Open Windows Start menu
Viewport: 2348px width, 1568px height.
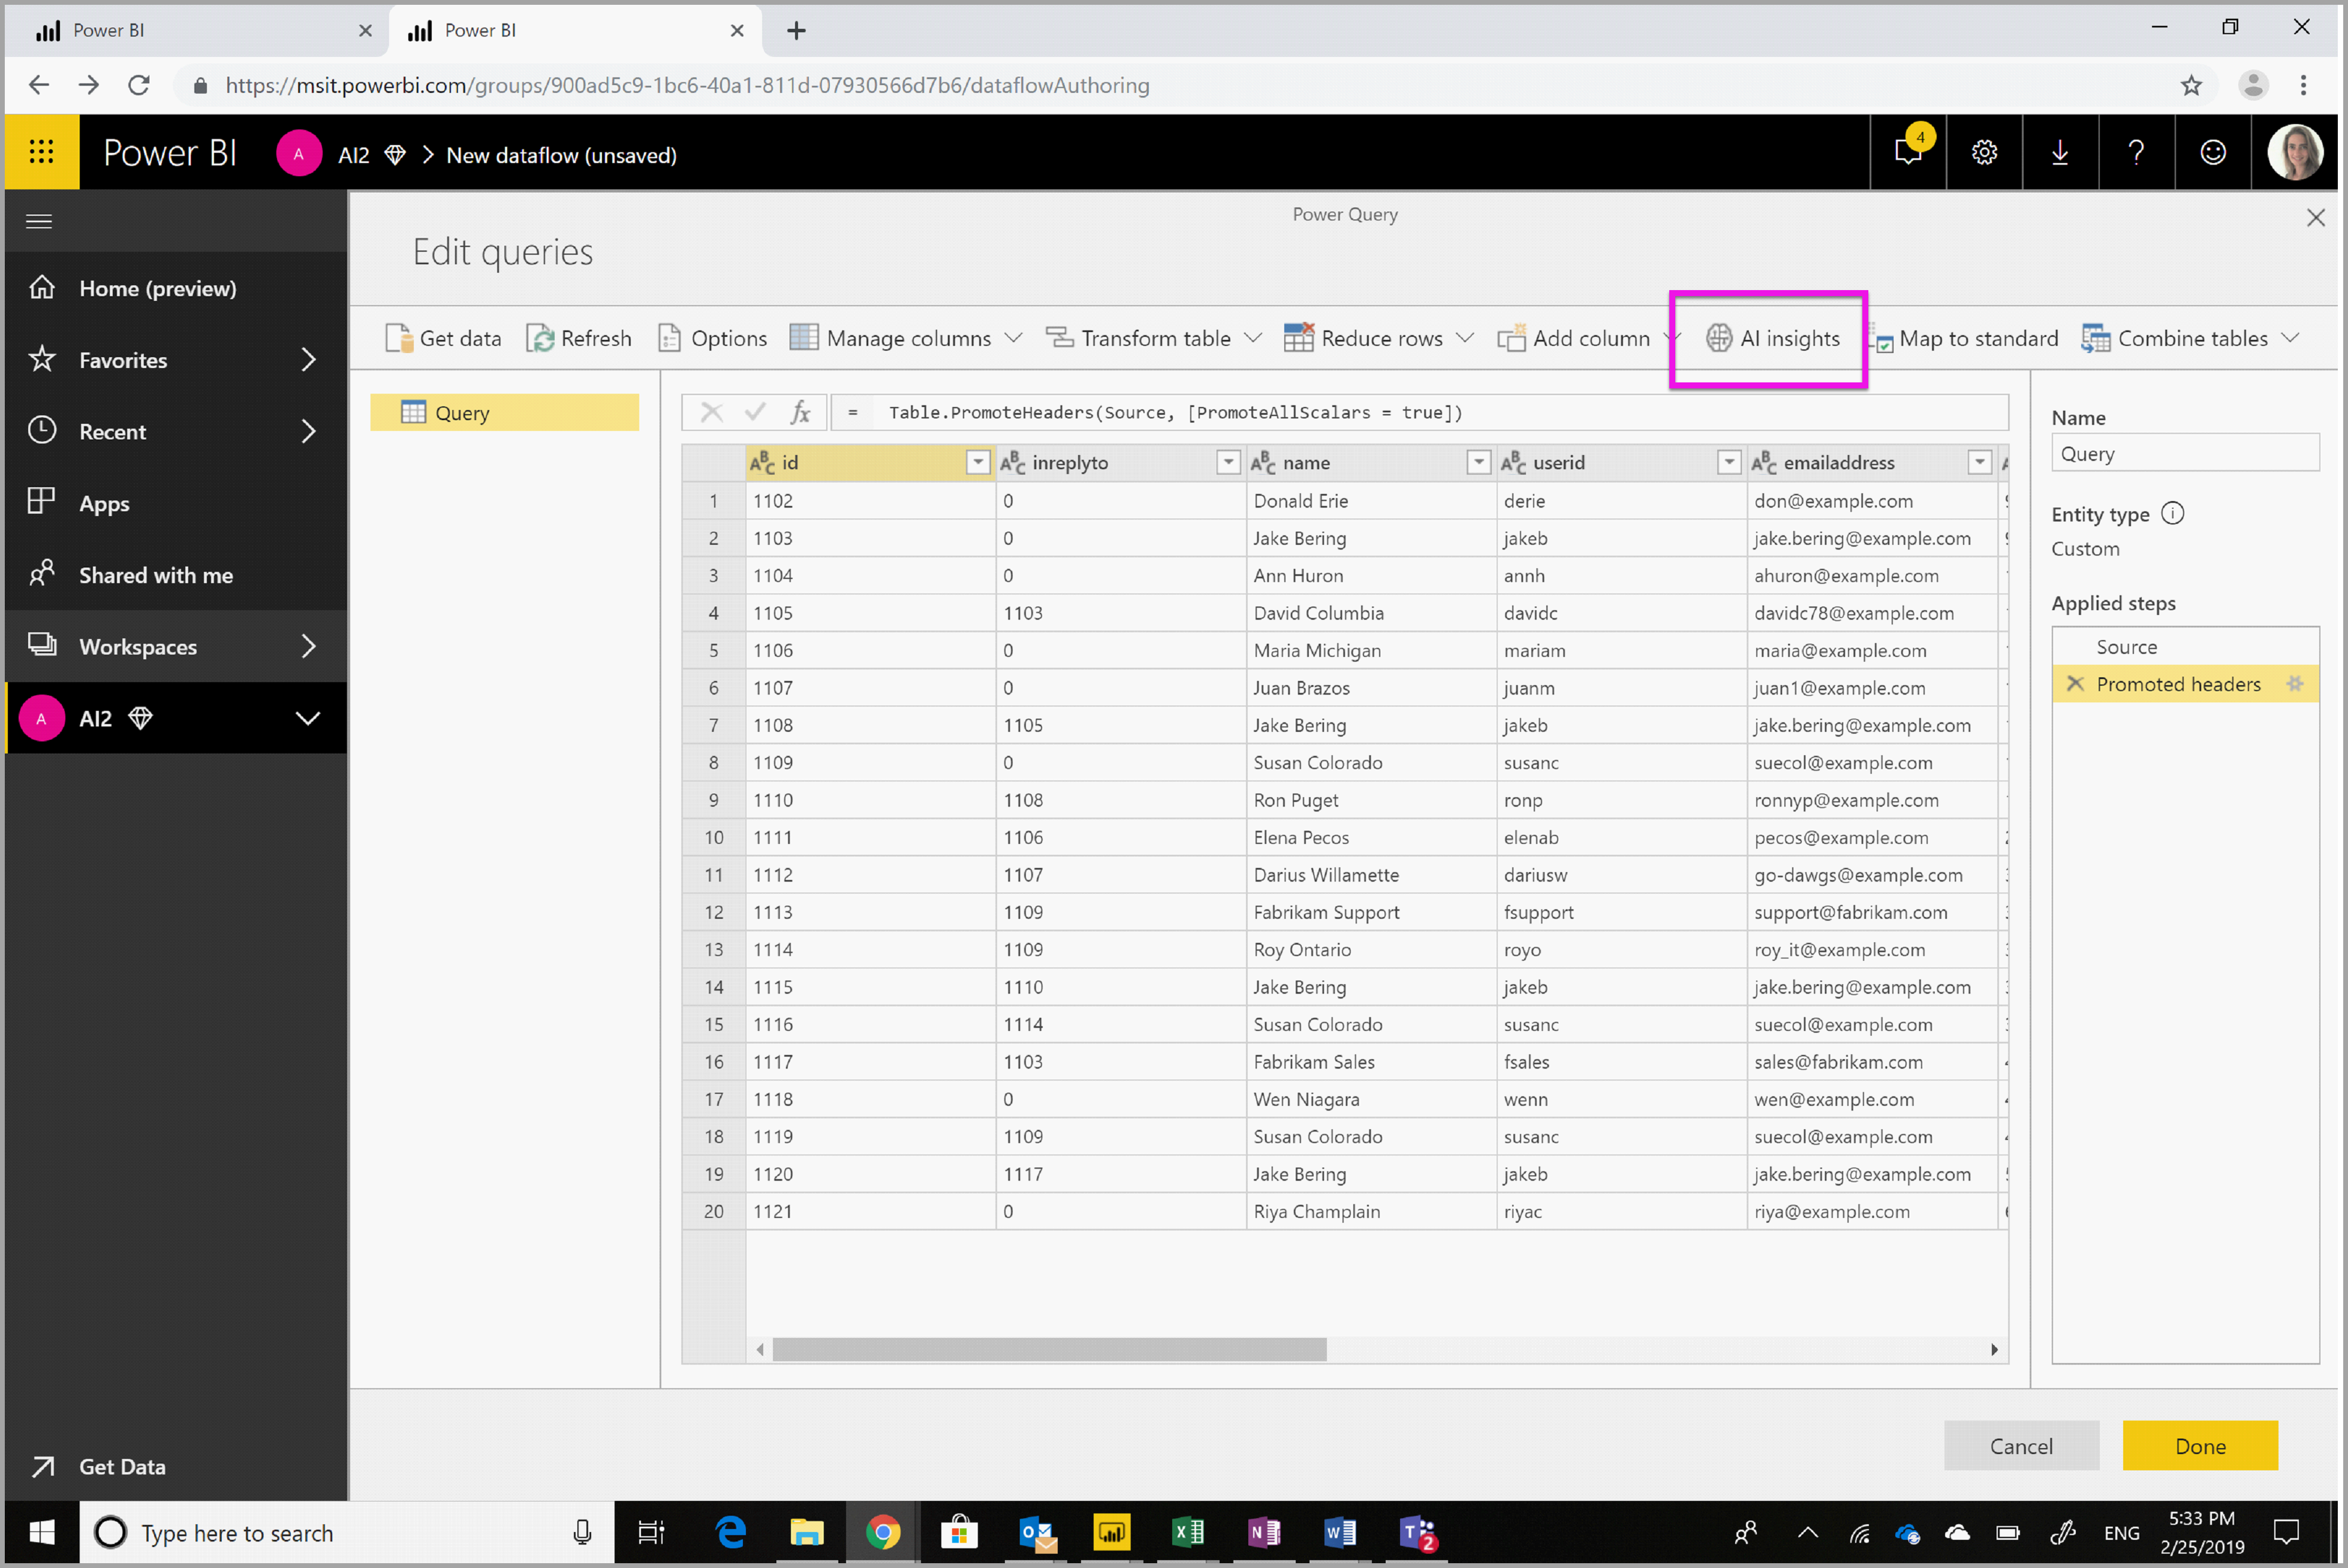click(x=41, y=1532)
